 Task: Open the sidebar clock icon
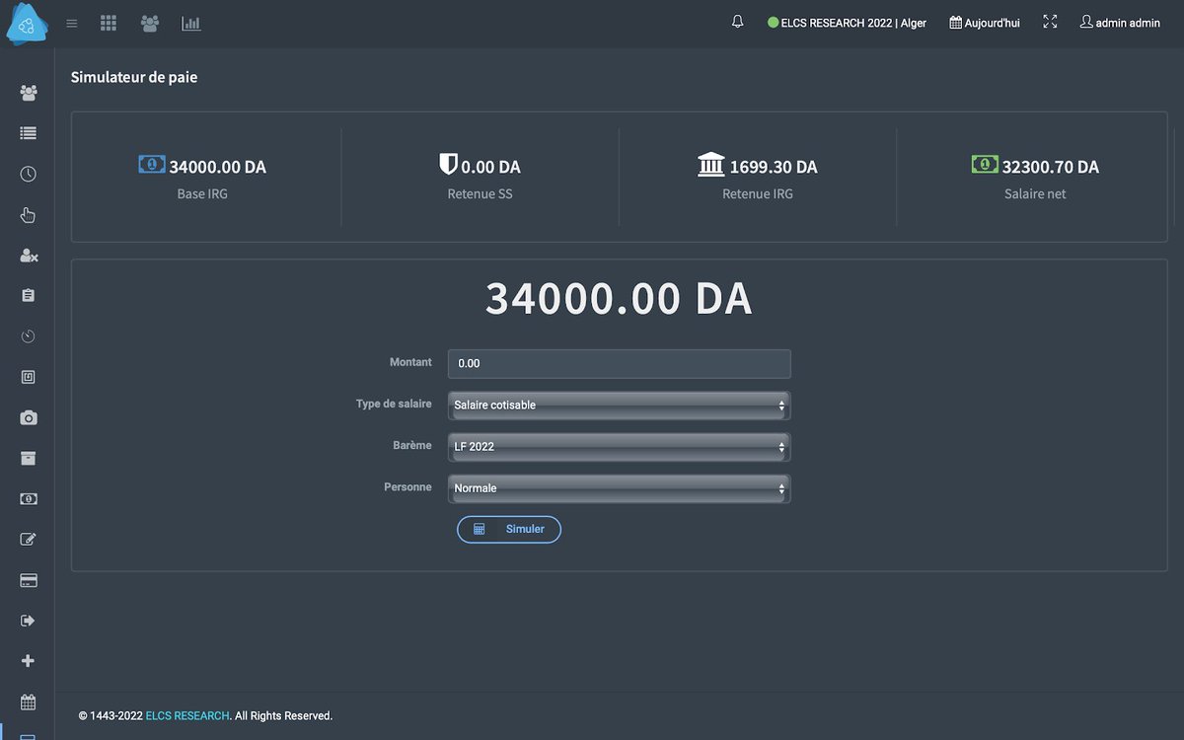coord(29,175)
